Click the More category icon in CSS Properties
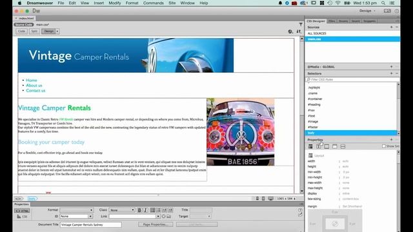This screenshot has height=232, width=413. click(x=343, y=146)
